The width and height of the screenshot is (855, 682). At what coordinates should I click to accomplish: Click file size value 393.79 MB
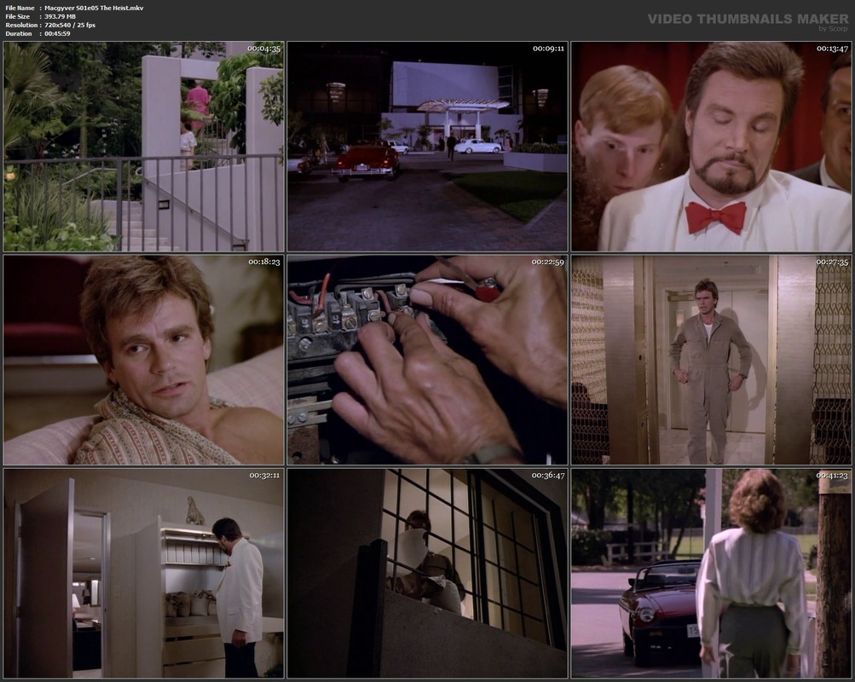[x=60, y=17]
